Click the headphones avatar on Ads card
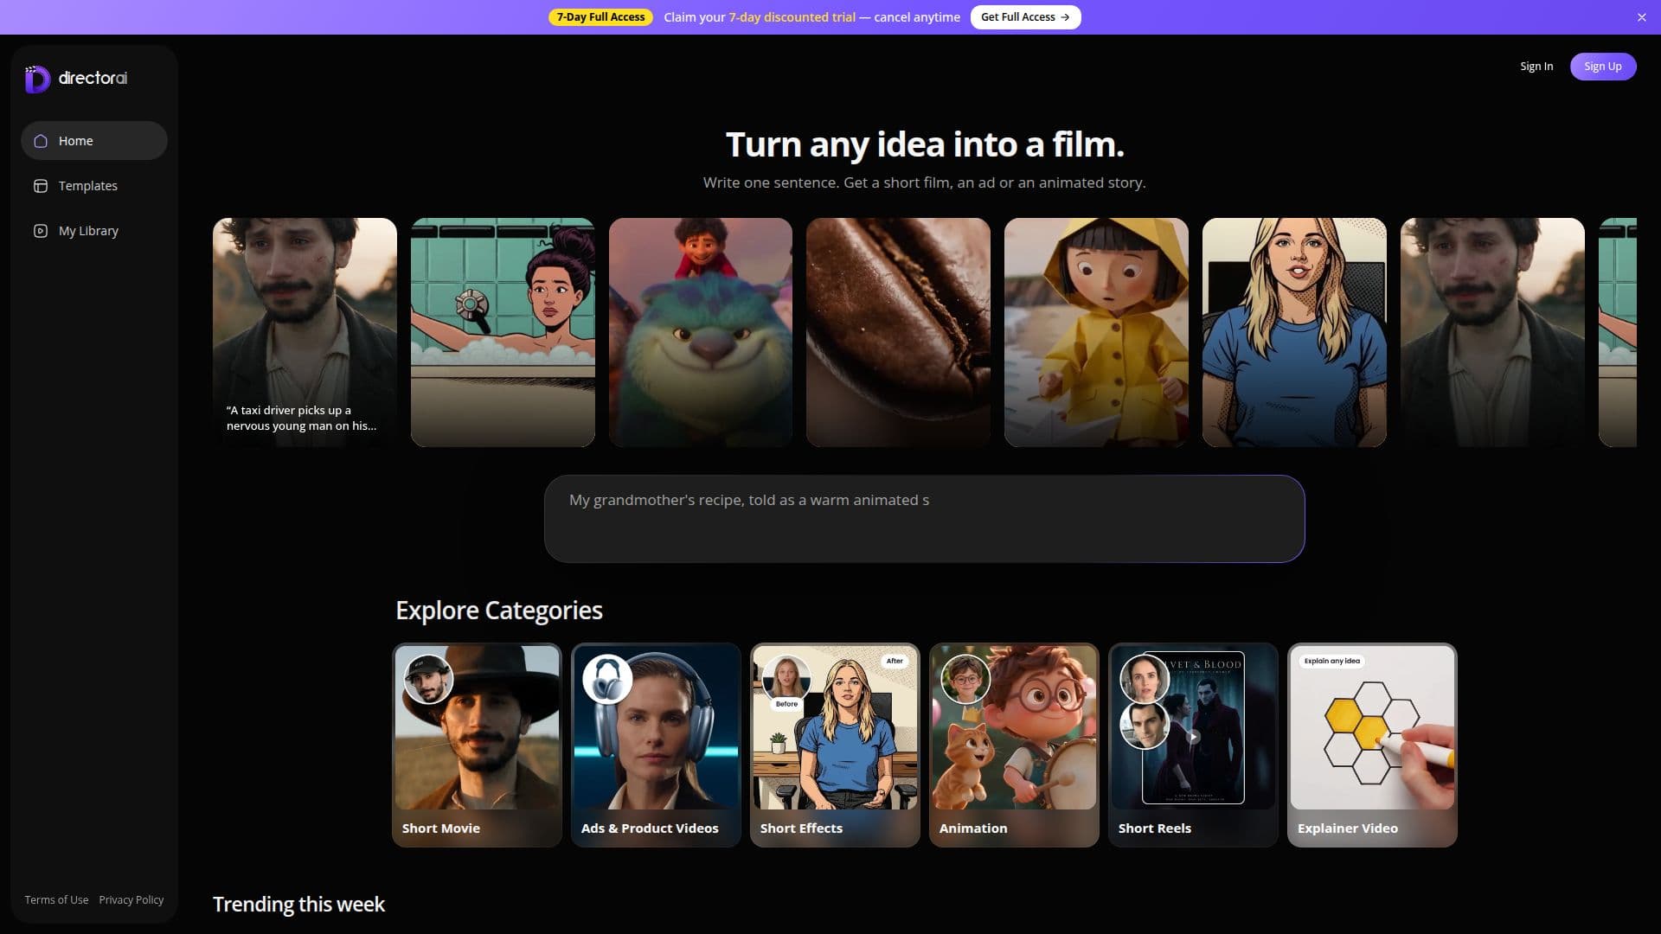 coord(607,679)
